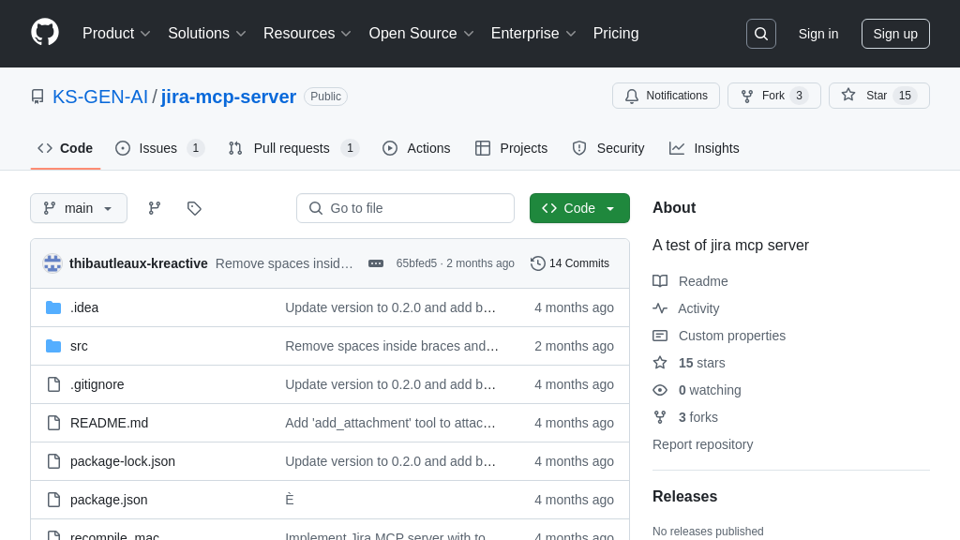This screenshot has width=960, height=540.
Task: Open the .idea folder
Action: (84, 307)
